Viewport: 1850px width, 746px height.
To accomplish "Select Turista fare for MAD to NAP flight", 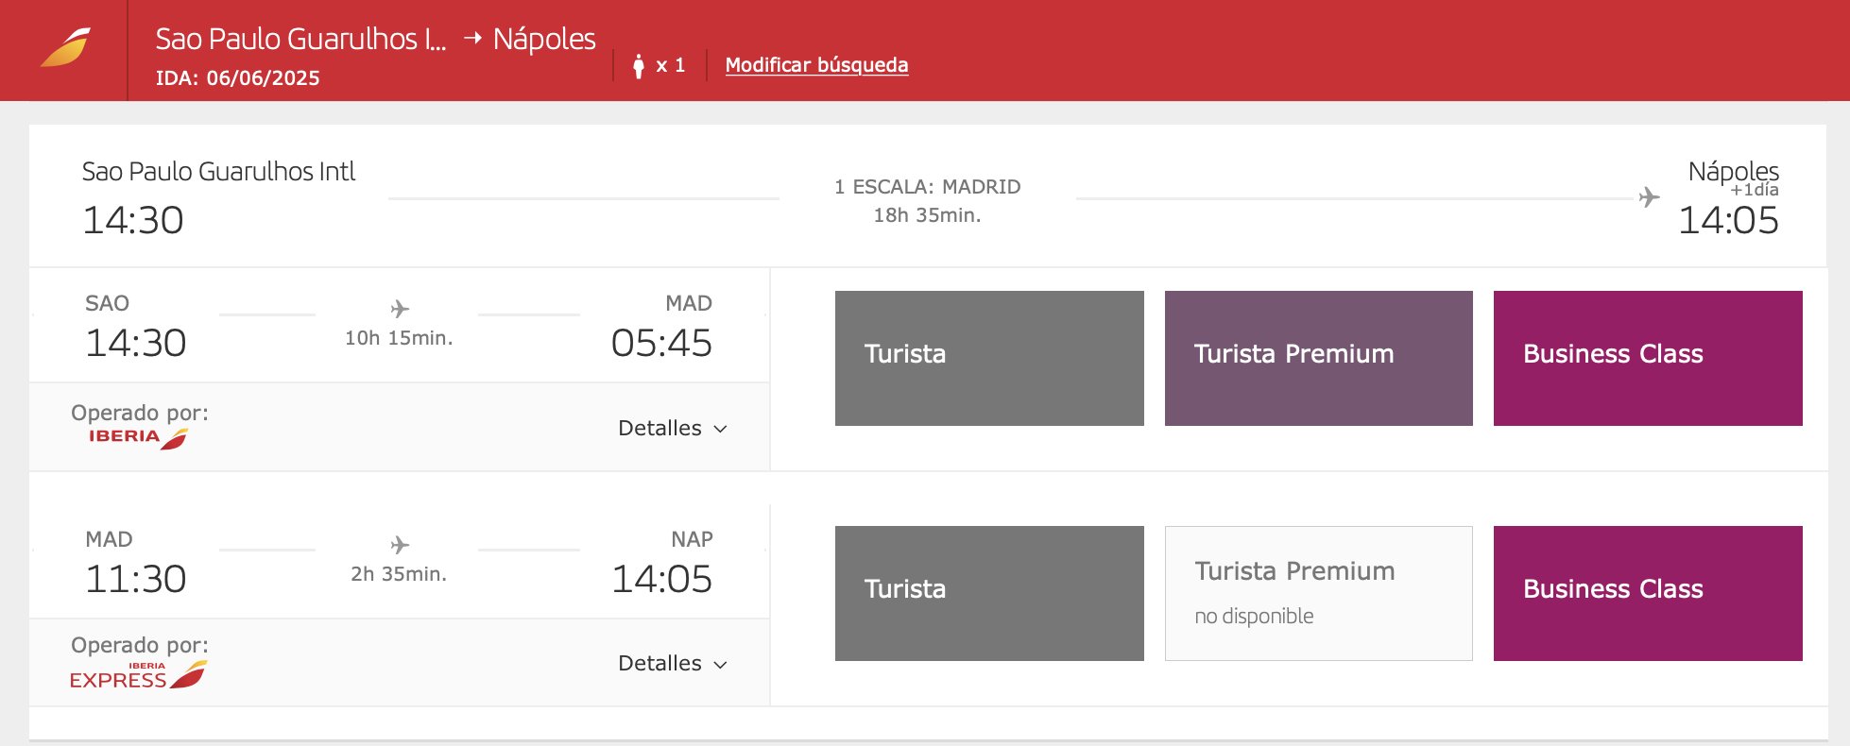I will point(989,593).
